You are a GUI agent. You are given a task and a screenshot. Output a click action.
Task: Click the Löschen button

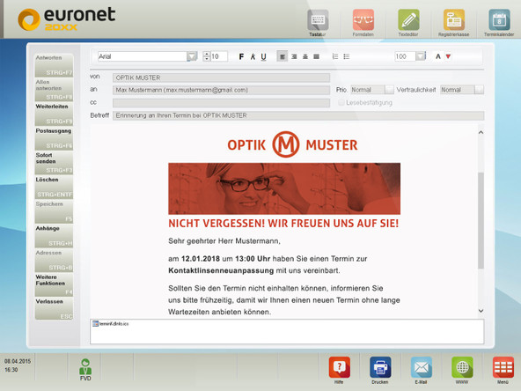[x=54, y=188]
